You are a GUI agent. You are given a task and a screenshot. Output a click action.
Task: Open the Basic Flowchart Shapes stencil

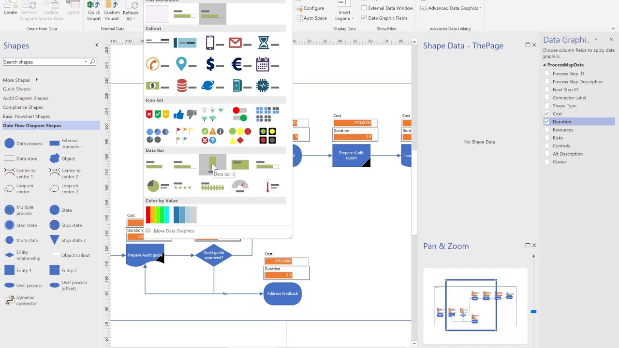click(27, 116)
